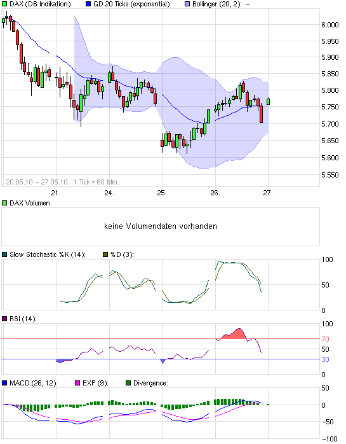Click the green DAX legend swatch

[4, 4]
